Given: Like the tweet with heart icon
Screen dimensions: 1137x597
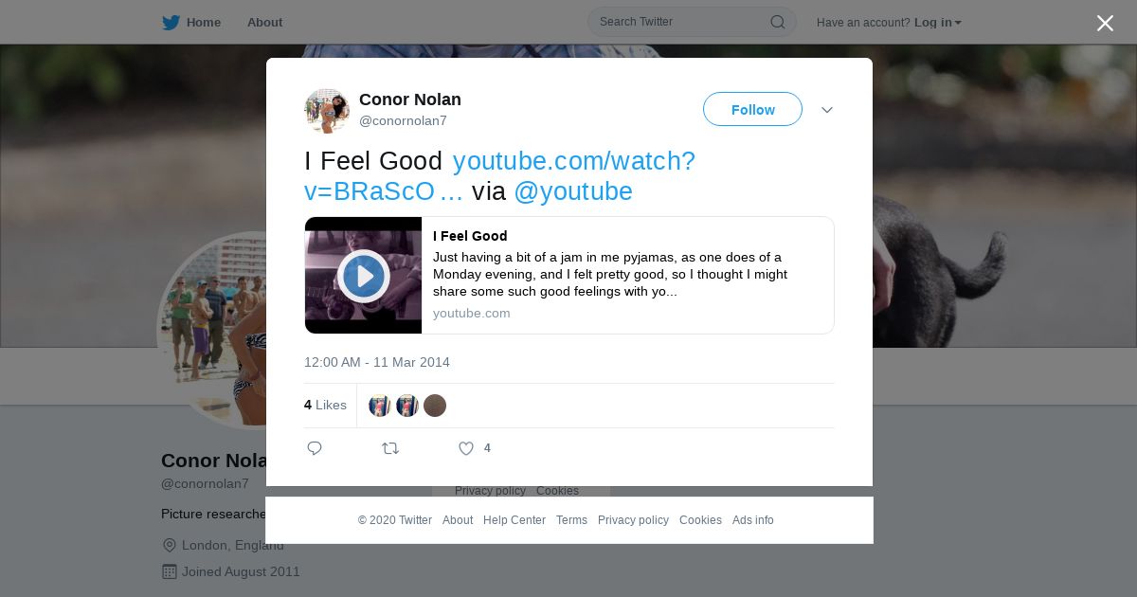Looking at the screenshot, I should tap(466, 448).
